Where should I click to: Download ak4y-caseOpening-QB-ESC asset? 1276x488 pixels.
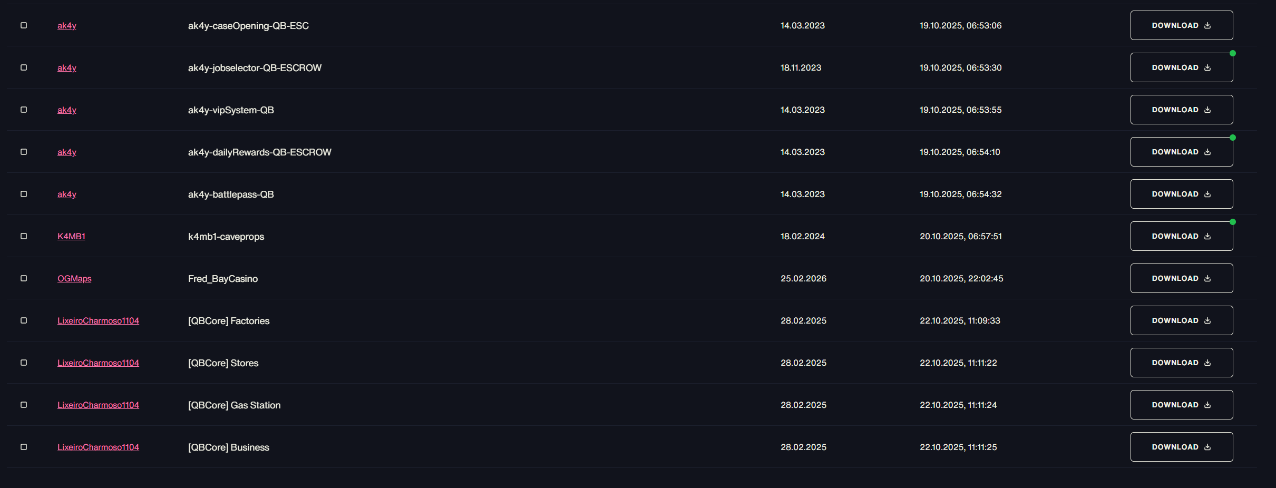(x=1181, y=25)
